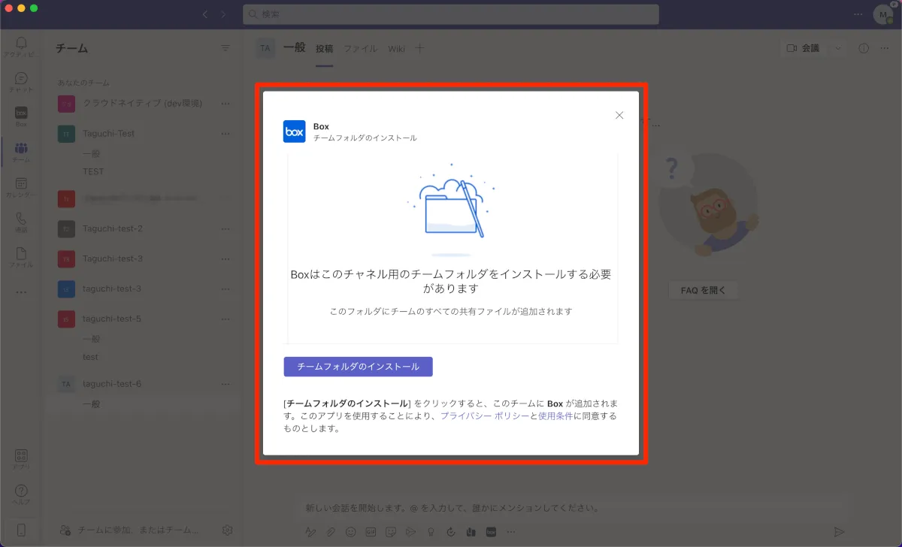
Task: Focus the 検索 search field
Action: pyautogui.click(x=451, y=14)
